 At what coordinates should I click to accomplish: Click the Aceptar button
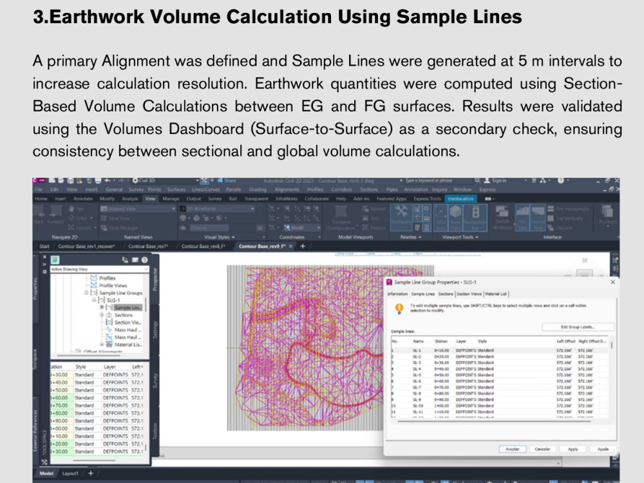pos(512,449)
